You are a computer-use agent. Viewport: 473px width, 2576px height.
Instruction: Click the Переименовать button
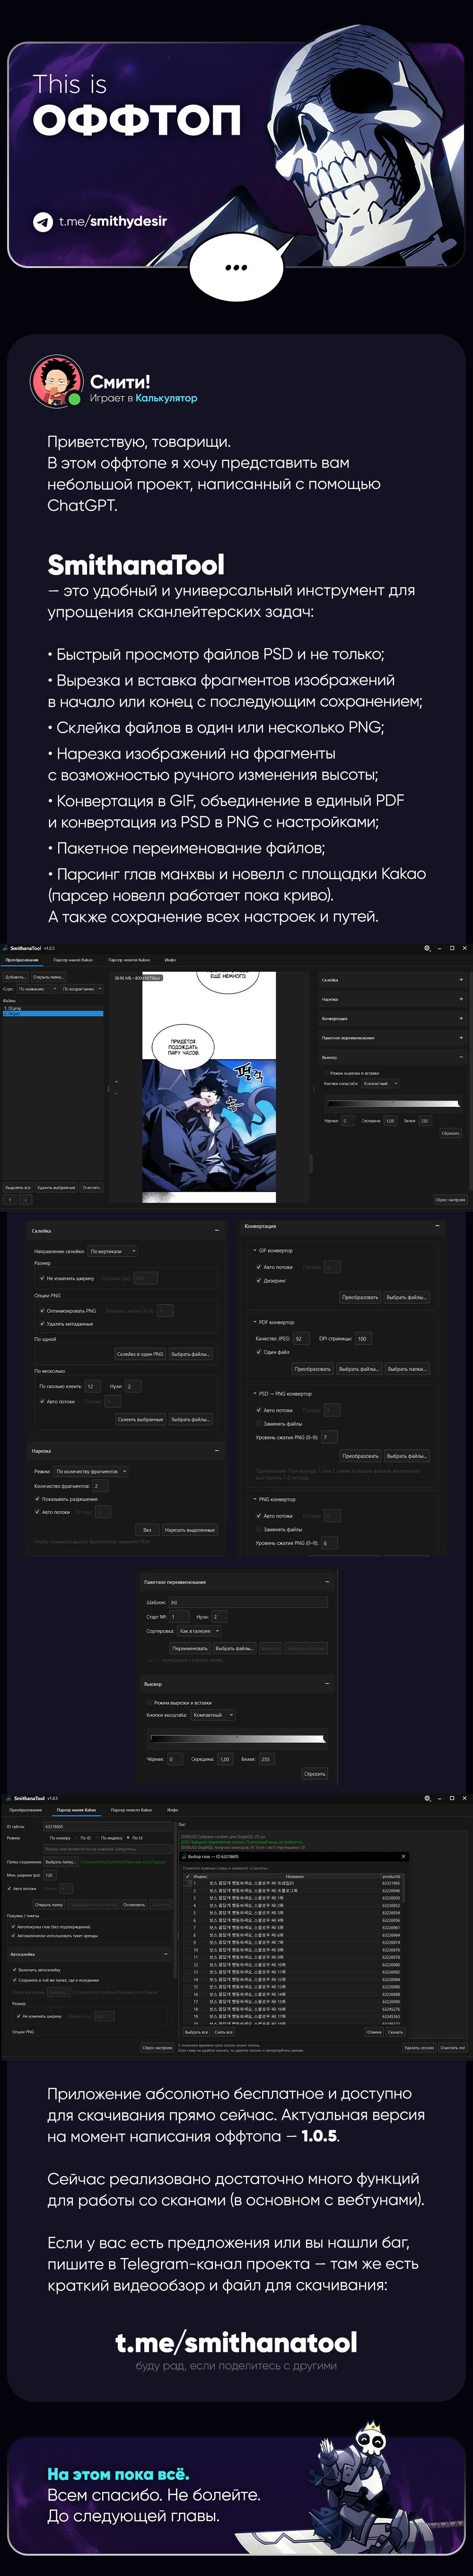coord(190,1648)
